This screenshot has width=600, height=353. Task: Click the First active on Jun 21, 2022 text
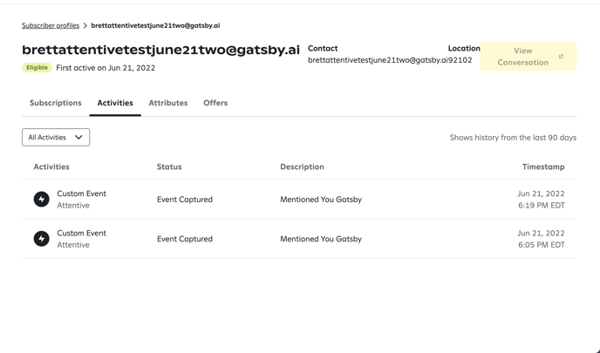pyautogui.click(x=106, y=68)
